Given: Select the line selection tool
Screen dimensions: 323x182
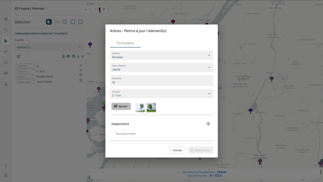Looking at the screenshot, I should point(57,22).
